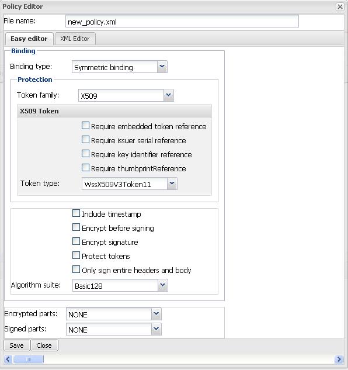The image size is (348, 370).
Task: Tick Require key identifier reference checkbox
Action: pos(85,154)
